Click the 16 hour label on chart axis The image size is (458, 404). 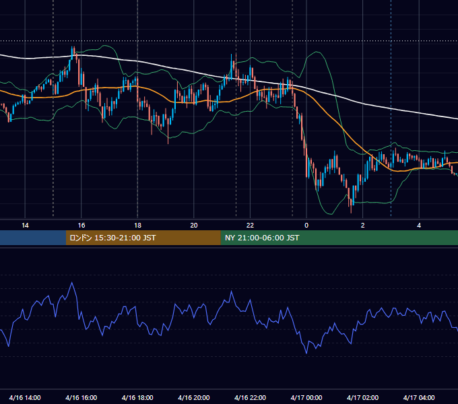(81, 226)
